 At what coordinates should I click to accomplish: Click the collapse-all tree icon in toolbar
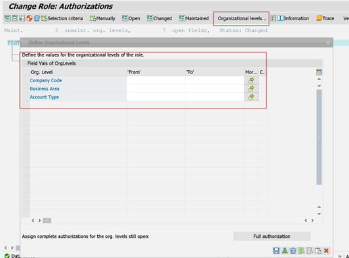pyautogui.click(x=15, y=18)
